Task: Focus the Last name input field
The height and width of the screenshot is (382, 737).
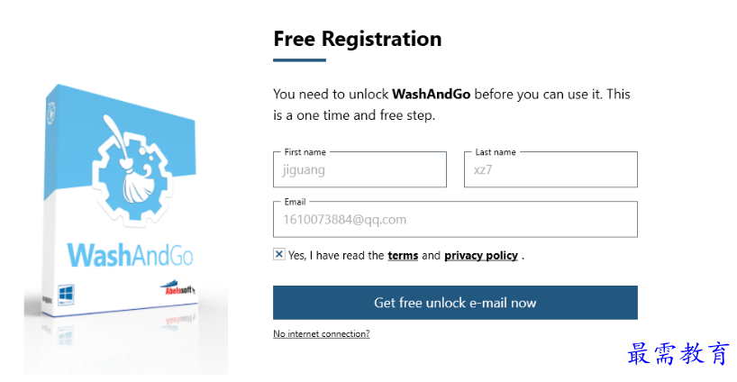Action: [550, 169]
